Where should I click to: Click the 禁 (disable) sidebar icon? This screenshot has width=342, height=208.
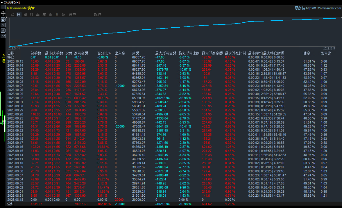[3, 31]
